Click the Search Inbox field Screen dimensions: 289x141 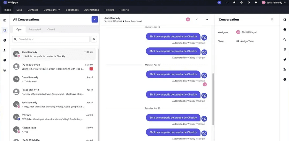tap(51, 39)
